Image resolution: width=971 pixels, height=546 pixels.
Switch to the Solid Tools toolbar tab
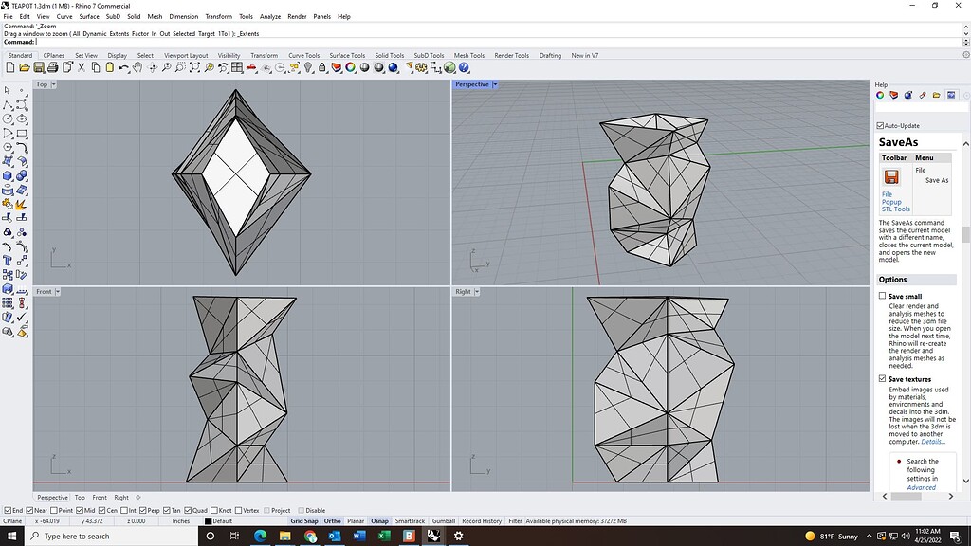click(389, 55)
